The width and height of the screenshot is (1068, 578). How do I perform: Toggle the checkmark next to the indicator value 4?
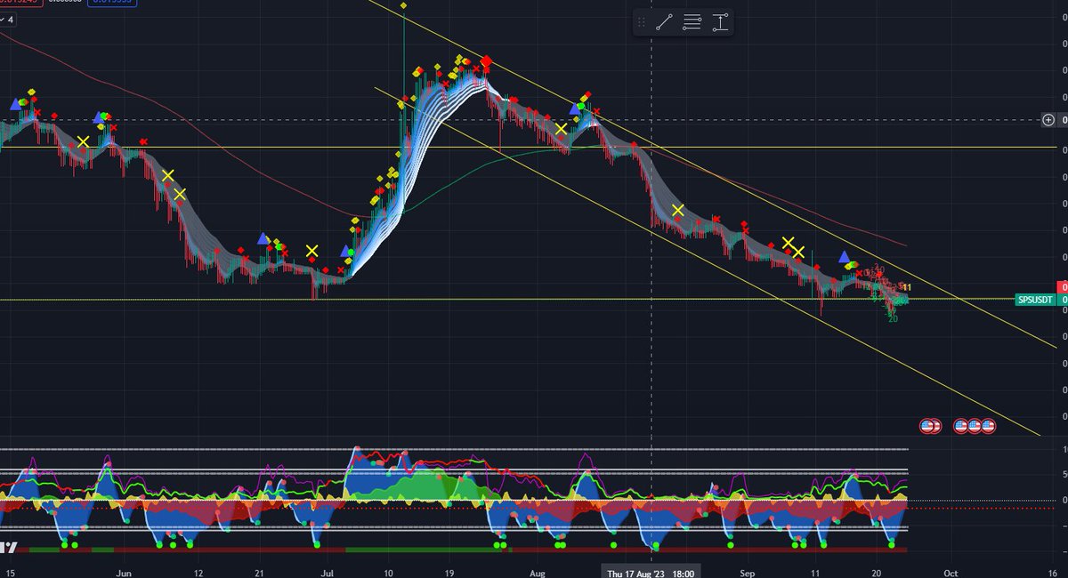(x=3, y=20)
